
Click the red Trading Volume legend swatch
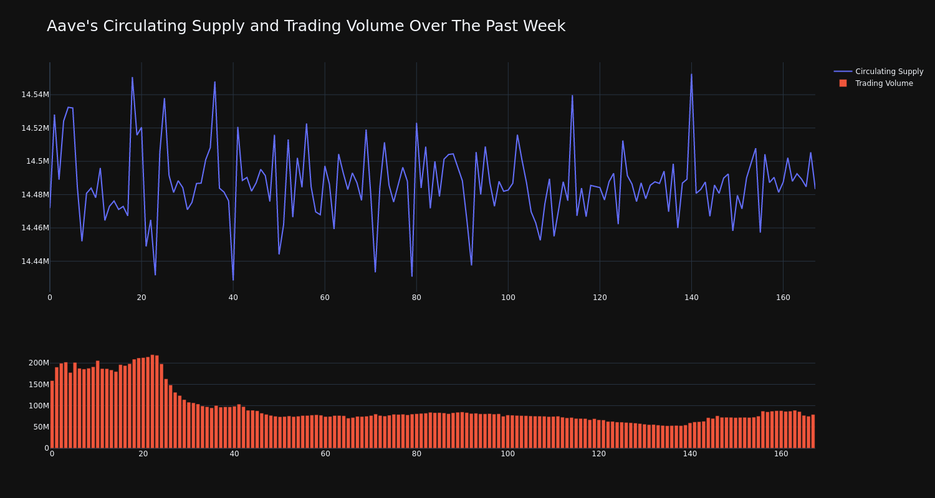coord(843,83)
